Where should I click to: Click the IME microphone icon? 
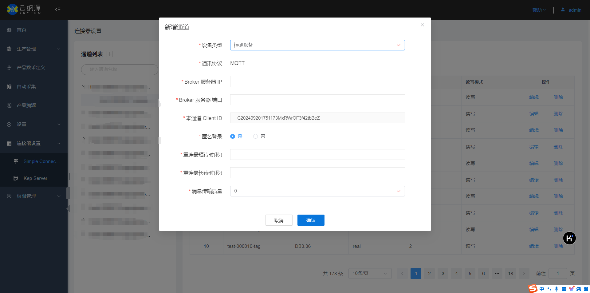coord(557,289)
